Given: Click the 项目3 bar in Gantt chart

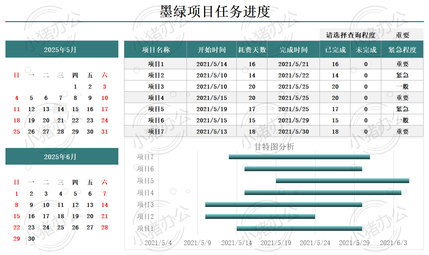Looking at the screenshot, I should pyautogui.click(x=284, y=205).
